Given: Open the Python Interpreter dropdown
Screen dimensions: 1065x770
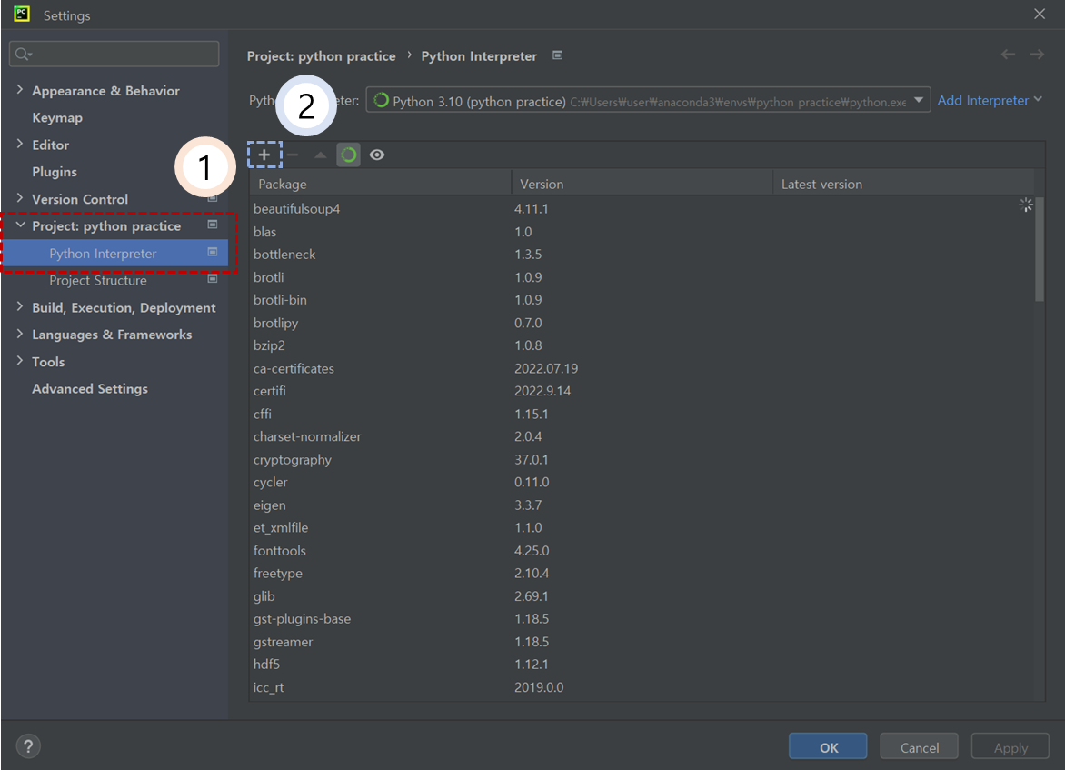Looking at the screenshot, I should point(648,101).
